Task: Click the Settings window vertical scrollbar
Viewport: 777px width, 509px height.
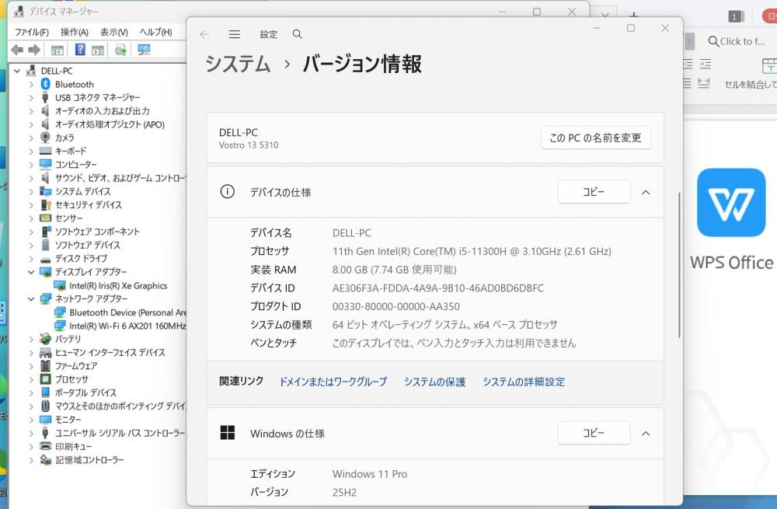Action: click(x=680, y=264)
